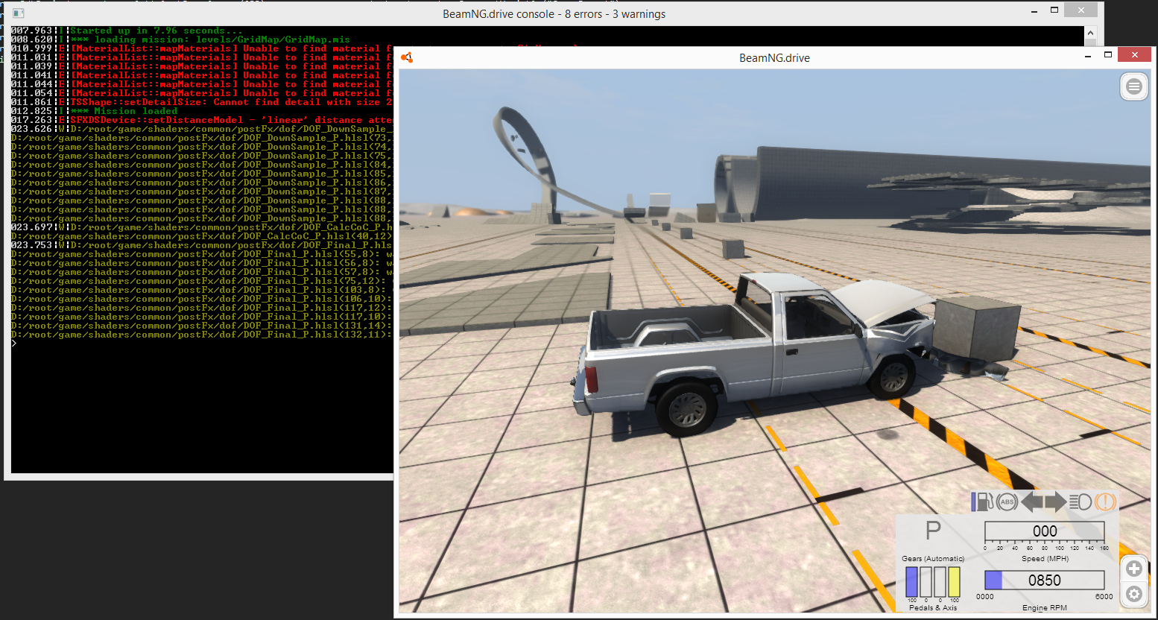Close the BeamNG.drive game window
Screen dimensions: 1158x620
1135,54
